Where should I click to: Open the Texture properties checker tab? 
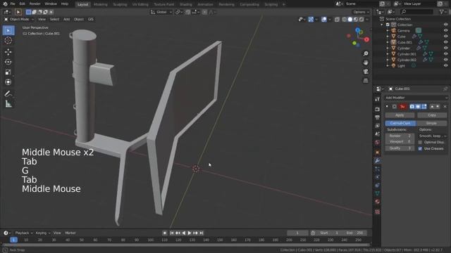pyautogui.click(x=378, y=212)
